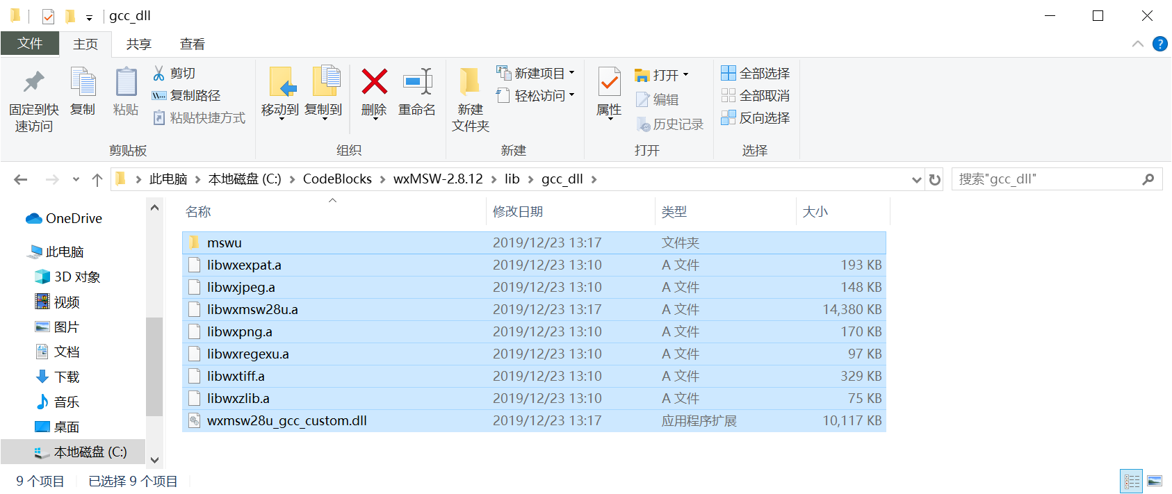Click the 历史记录 history command
The height and width of the screenshot is (494, 1172).
click(670, 124)
